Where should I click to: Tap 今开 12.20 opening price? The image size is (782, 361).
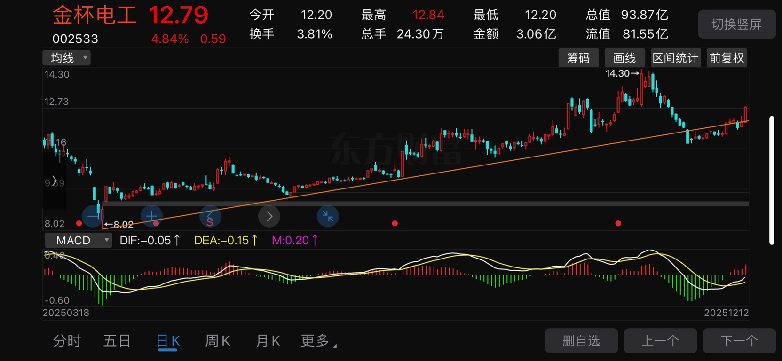click(291, 15)
